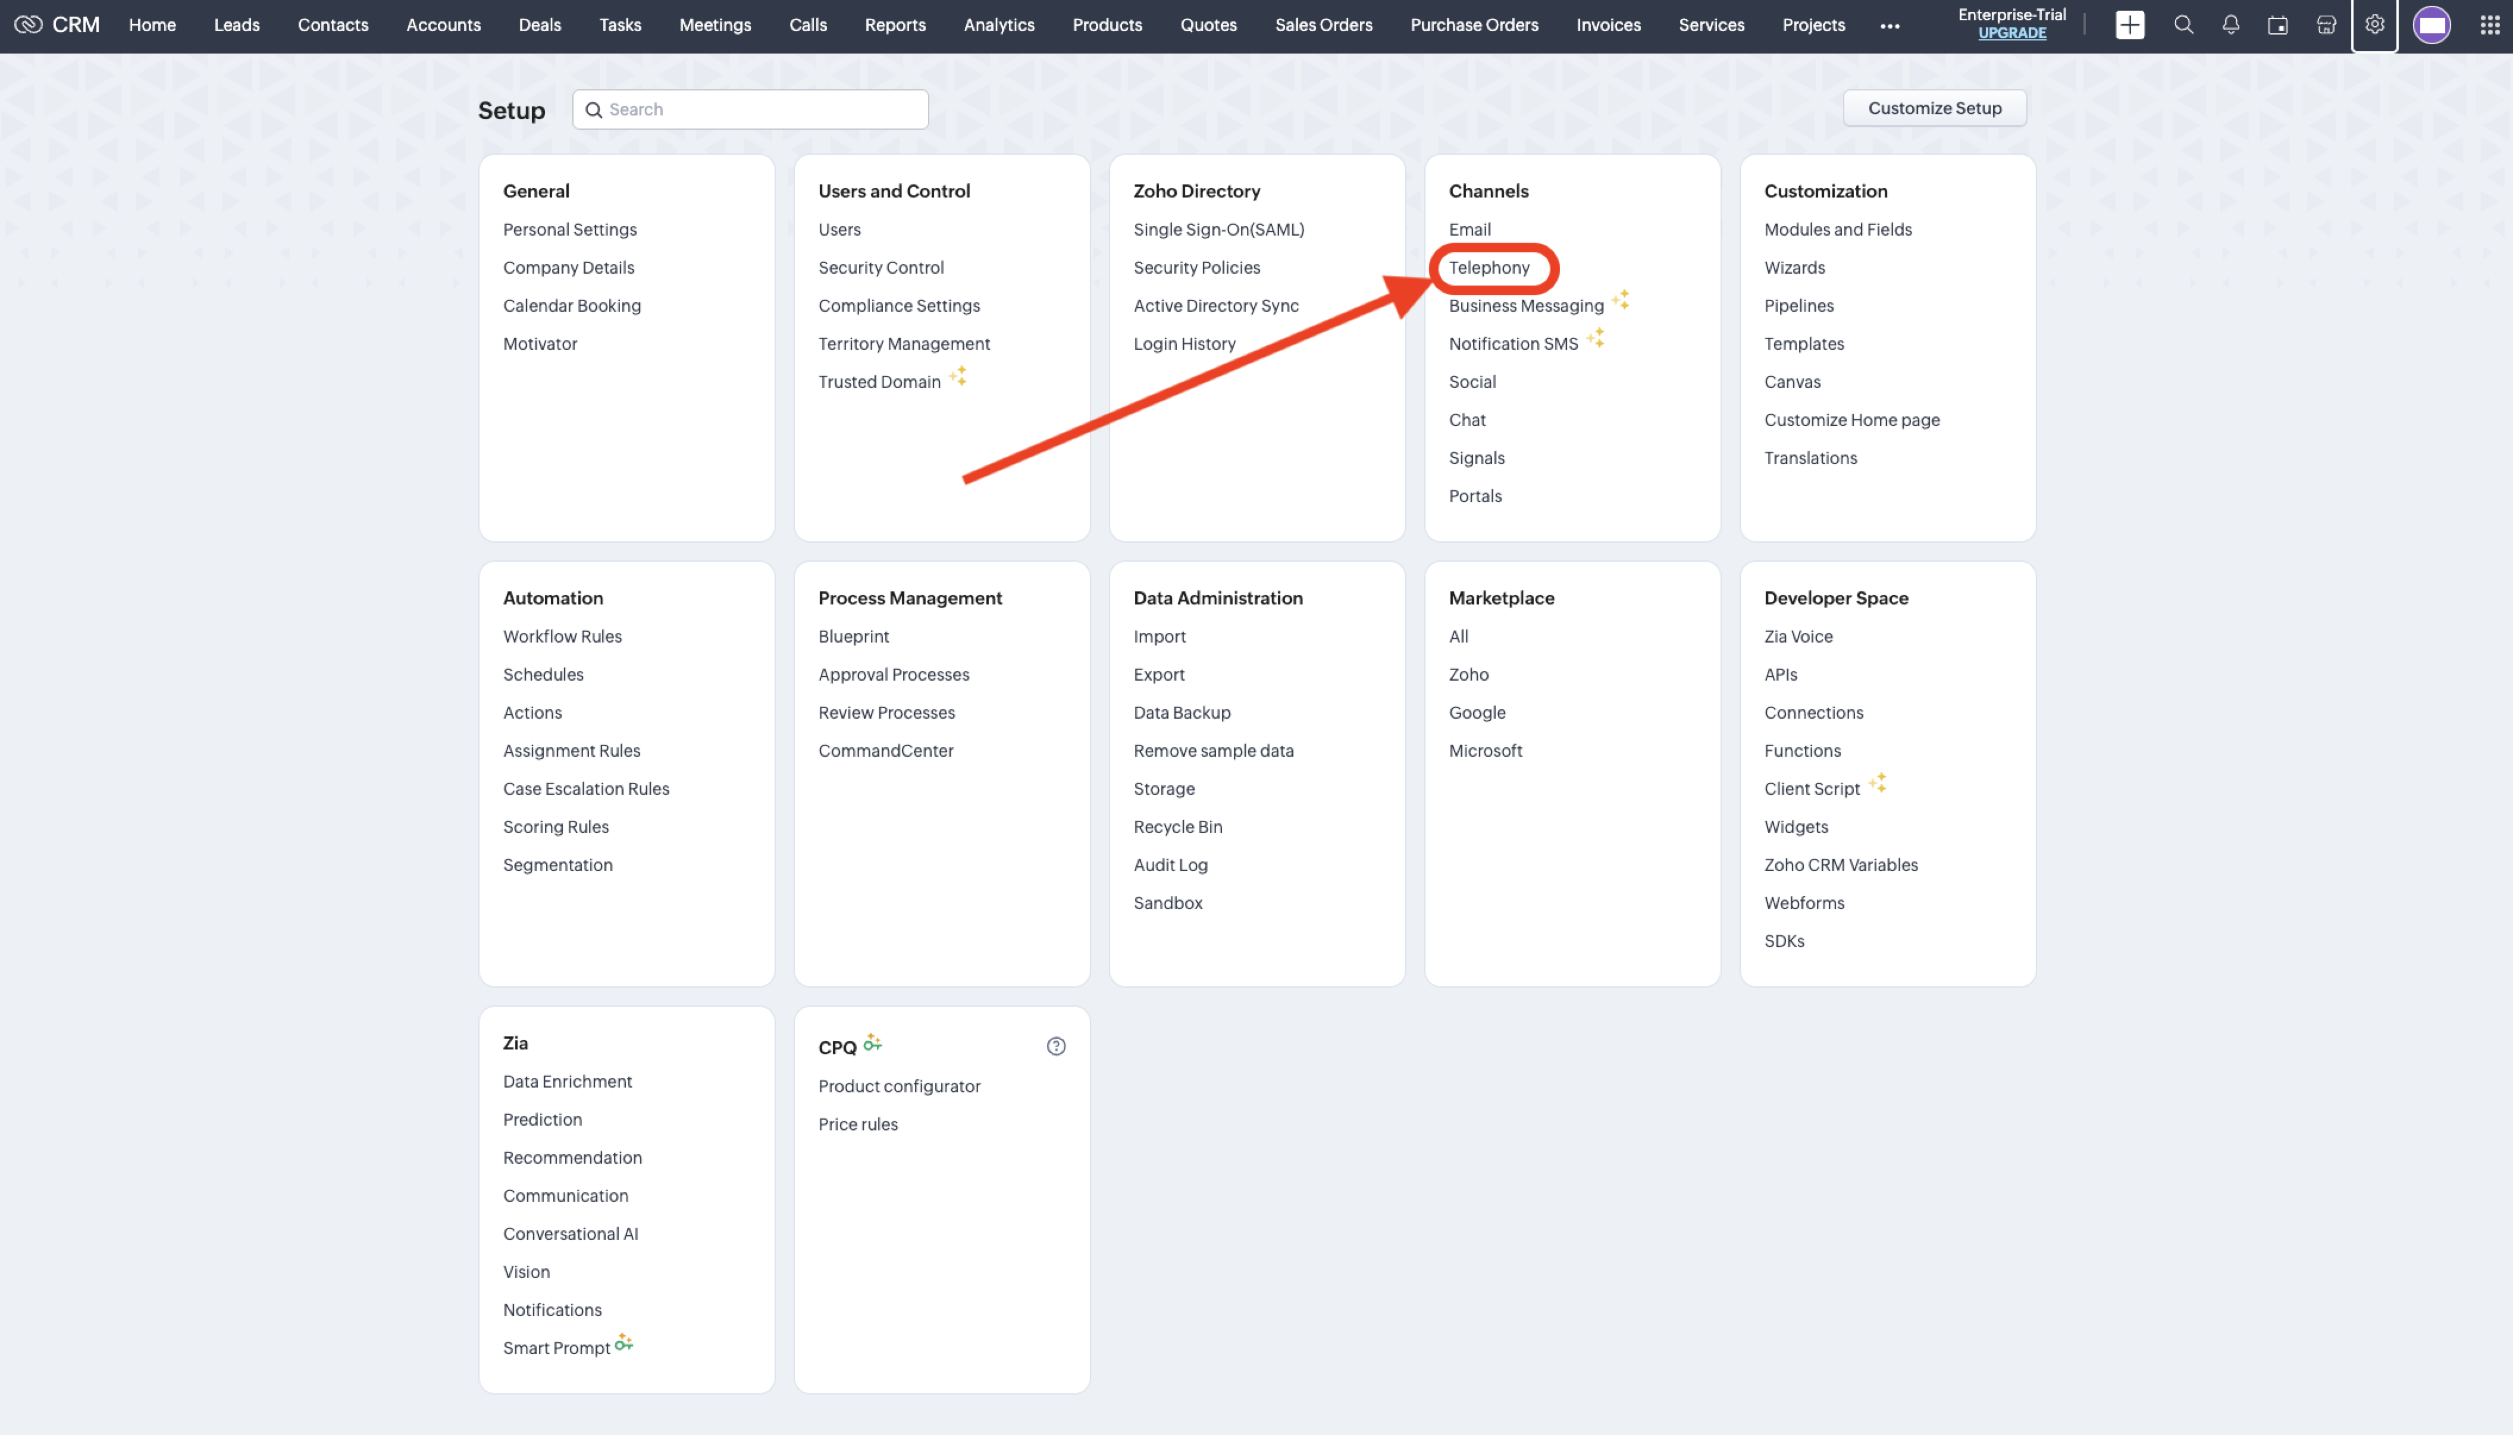Open Scoring Rules

tap(556, 826)
